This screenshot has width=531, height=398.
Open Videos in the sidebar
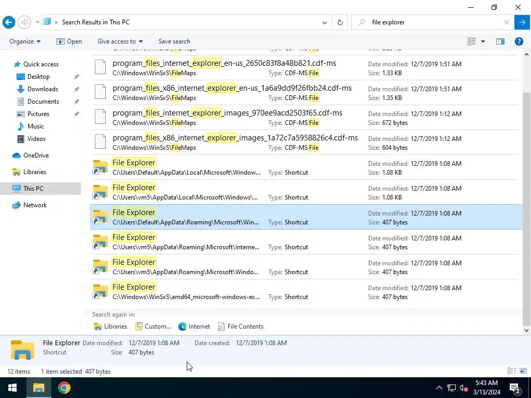(36, 139)
